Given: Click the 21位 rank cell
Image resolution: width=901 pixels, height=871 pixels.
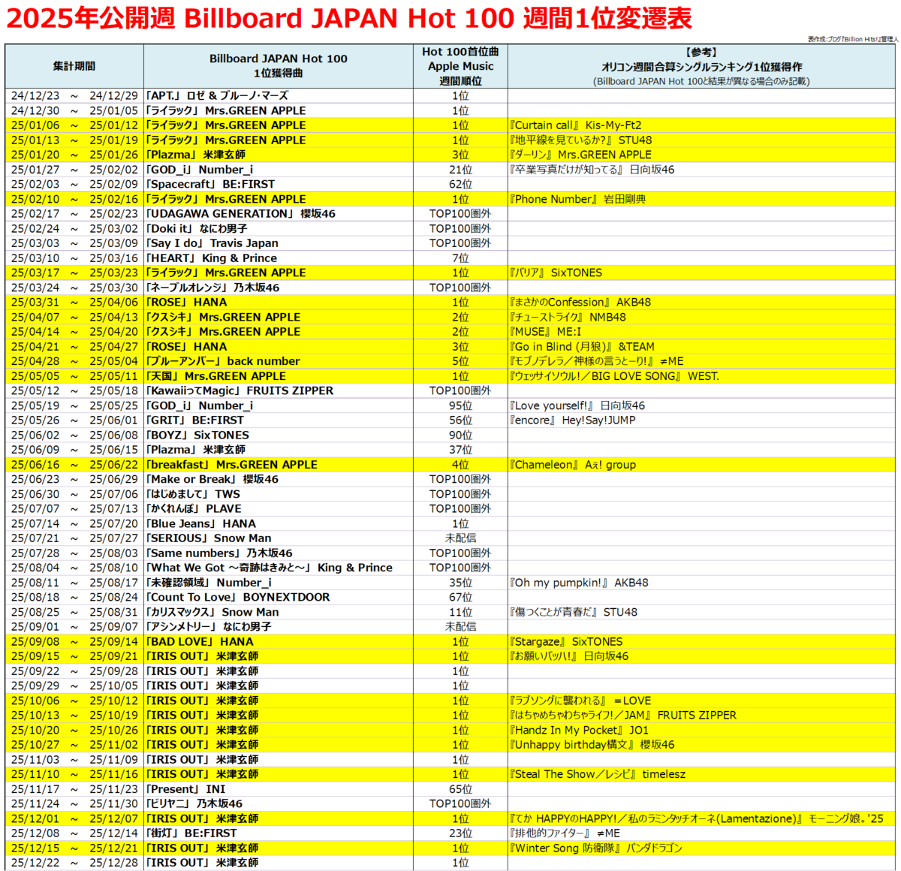Looking at the screenshot, I should coord(460,170).
